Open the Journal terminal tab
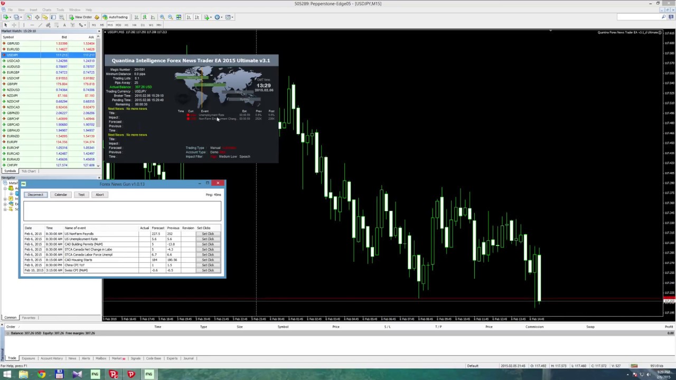 tap(188, 358)
